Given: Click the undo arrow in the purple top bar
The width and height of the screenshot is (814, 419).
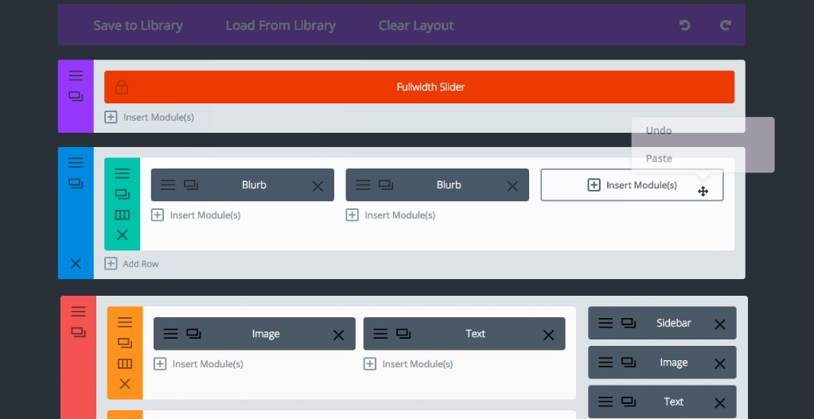Looking at the screenshot, I should pos(685,25).
